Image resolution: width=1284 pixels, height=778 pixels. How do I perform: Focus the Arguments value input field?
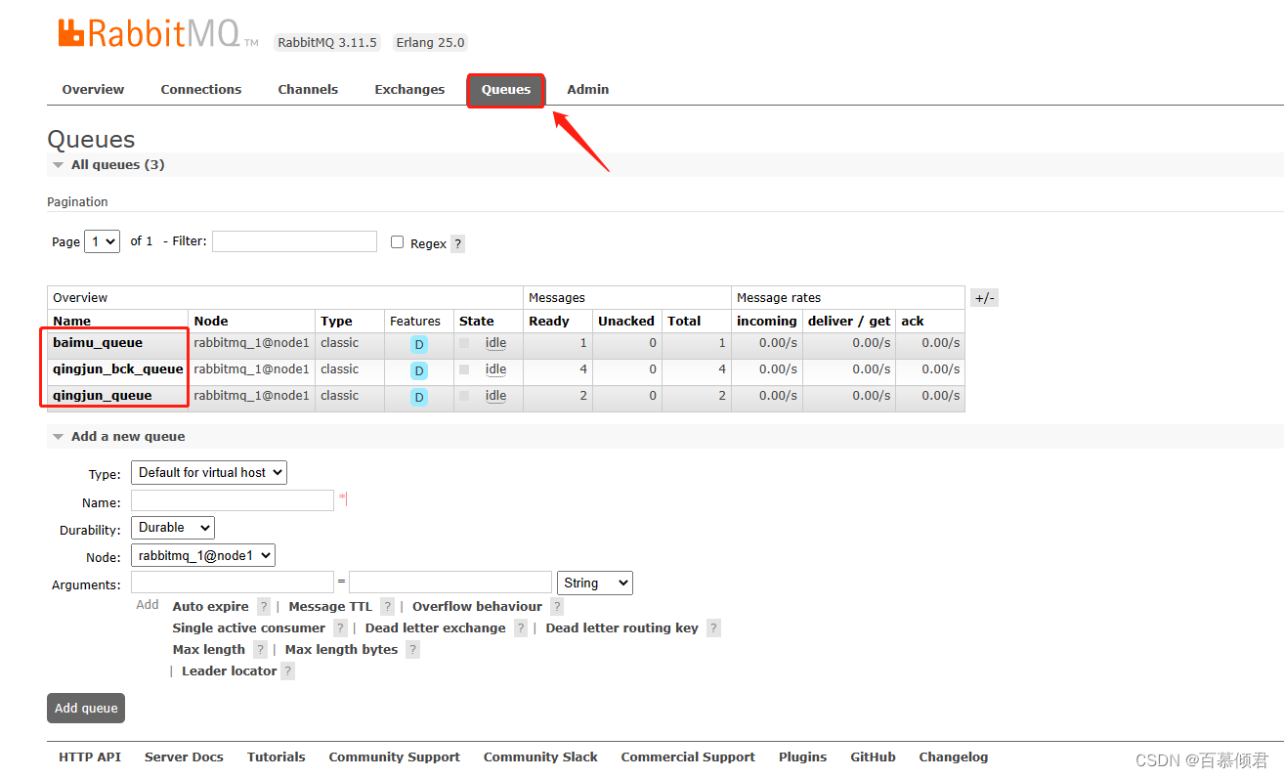coord(450,583)
